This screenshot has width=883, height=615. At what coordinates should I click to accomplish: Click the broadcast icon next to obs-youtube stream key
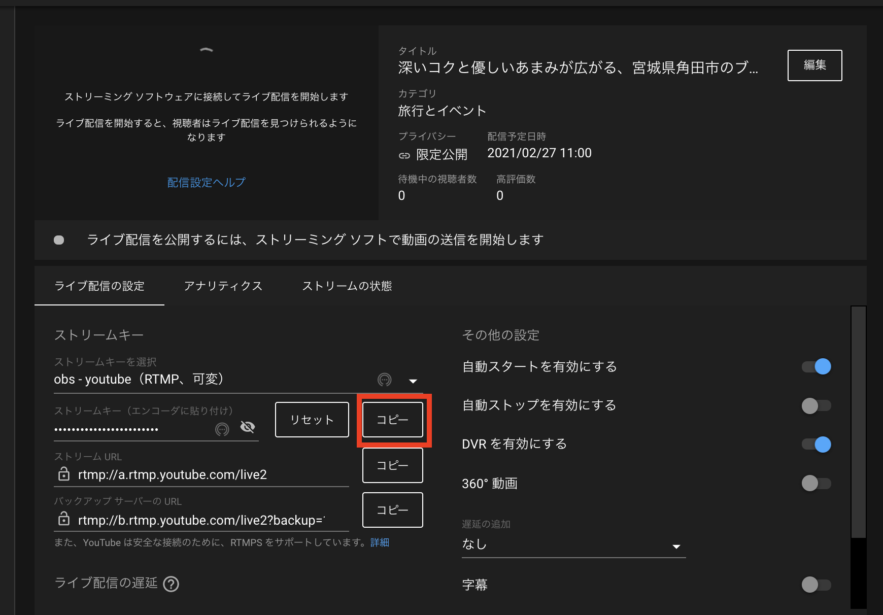384,380
